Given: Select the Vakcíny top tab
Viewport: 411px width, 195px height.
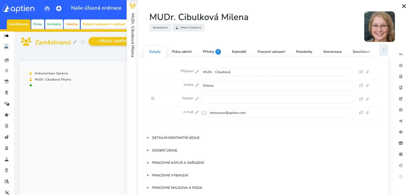Looking at the screenshot, I should point(72,24).
